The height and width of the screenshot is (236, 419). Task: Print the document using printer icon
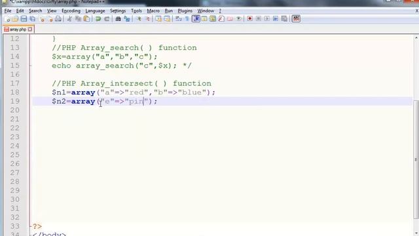click(58, 19)
